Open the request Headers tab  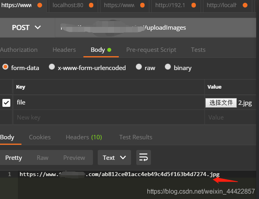click(64, 50)
